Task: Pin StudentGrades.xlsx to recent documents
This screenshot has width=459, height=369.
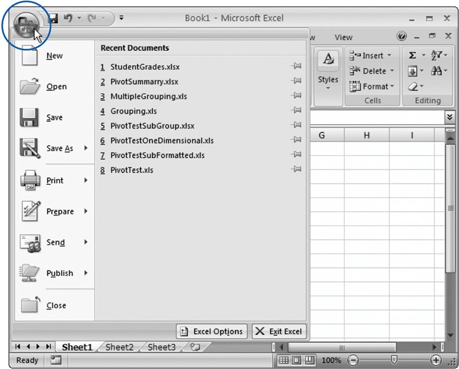Action: point(295,67)
